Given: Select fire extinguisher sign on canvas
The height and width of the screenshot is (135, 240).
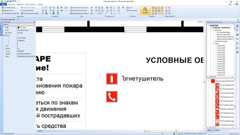Looking at the screenshot, I should pyautogui.click(x=112, y=79).
